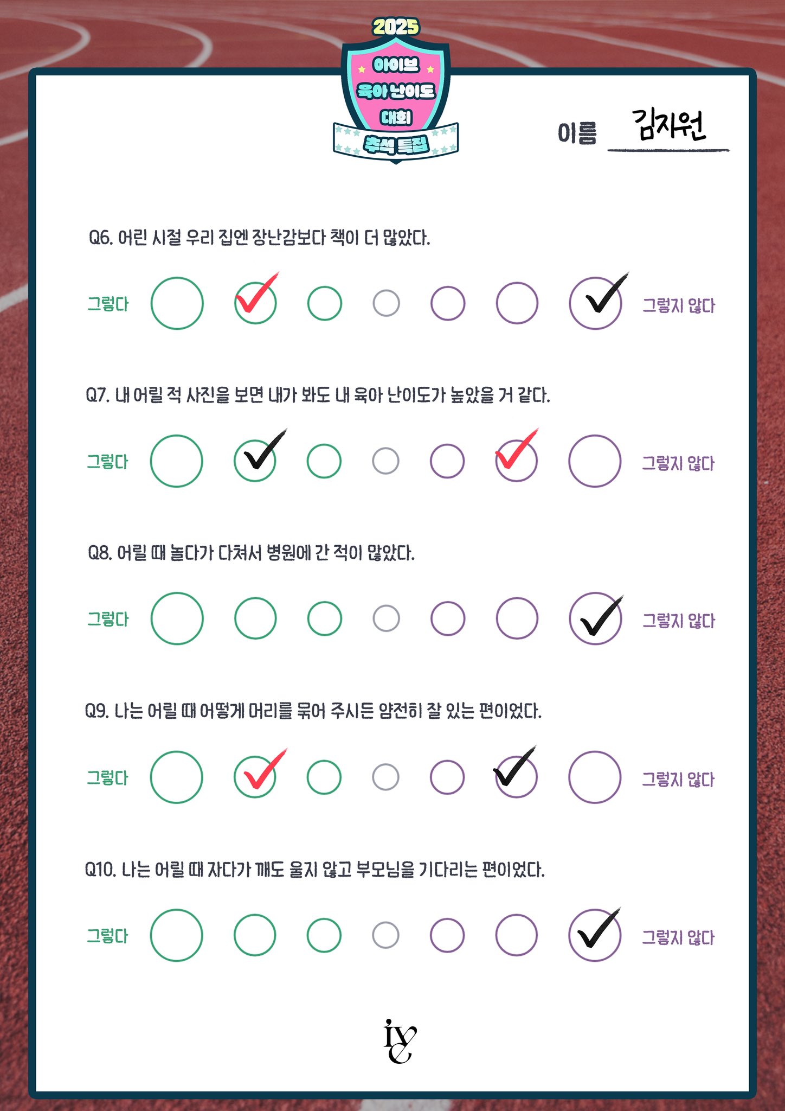This screenshot has width=785, height=1111.
Task: Click the Q6 question text
Action: click(259, 238)
